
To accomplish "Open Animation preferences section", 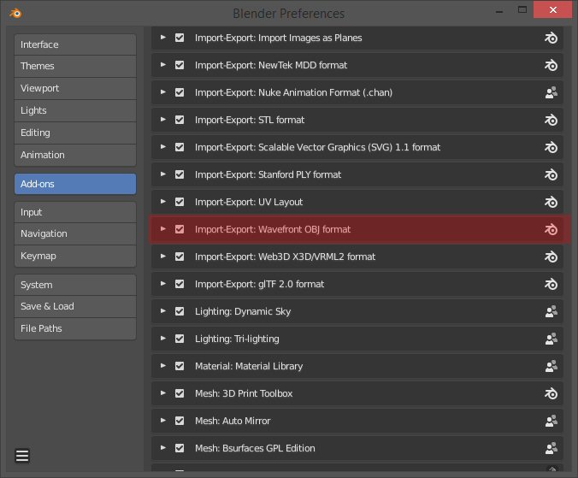I will (x=75, y=155).
